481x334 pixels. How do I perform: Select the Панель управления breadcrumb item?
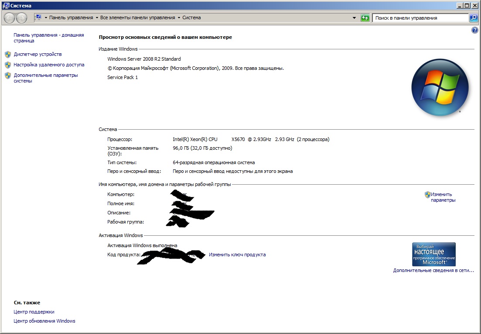(71, 18)
